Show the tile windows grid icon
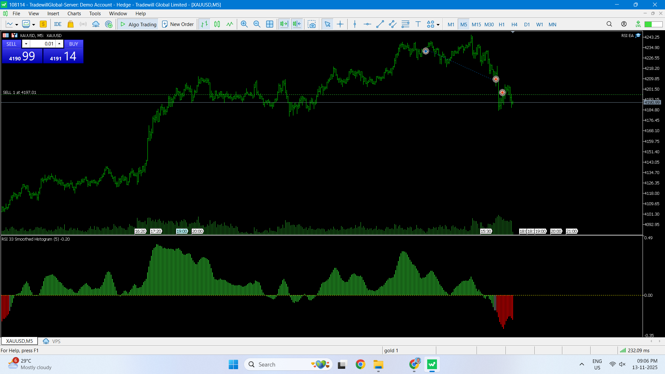Viewport: 665px width, 374px height. tap(270, 24)
